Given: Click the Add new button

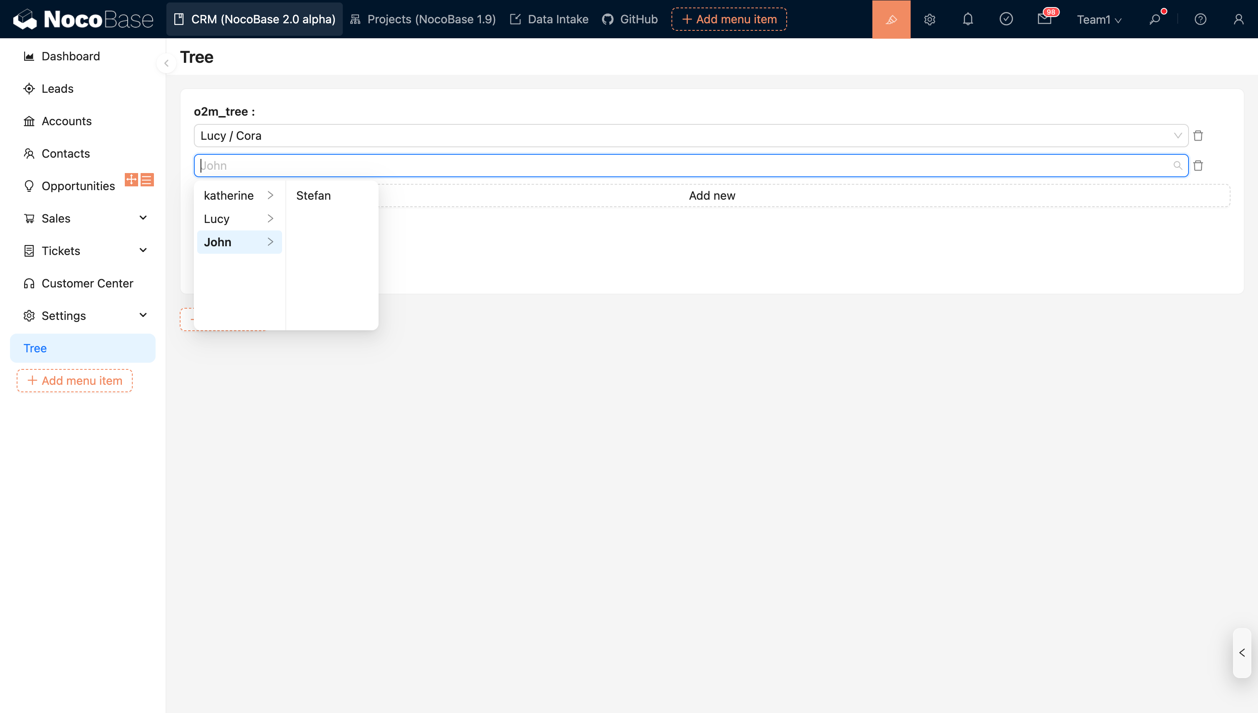Looking at the screenshot, I should [711, 196].
